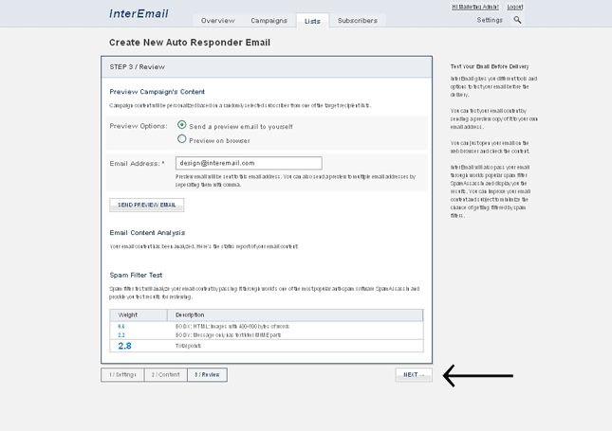
Task: Select 'Preview on browser' option
Action: pos(182,139)
